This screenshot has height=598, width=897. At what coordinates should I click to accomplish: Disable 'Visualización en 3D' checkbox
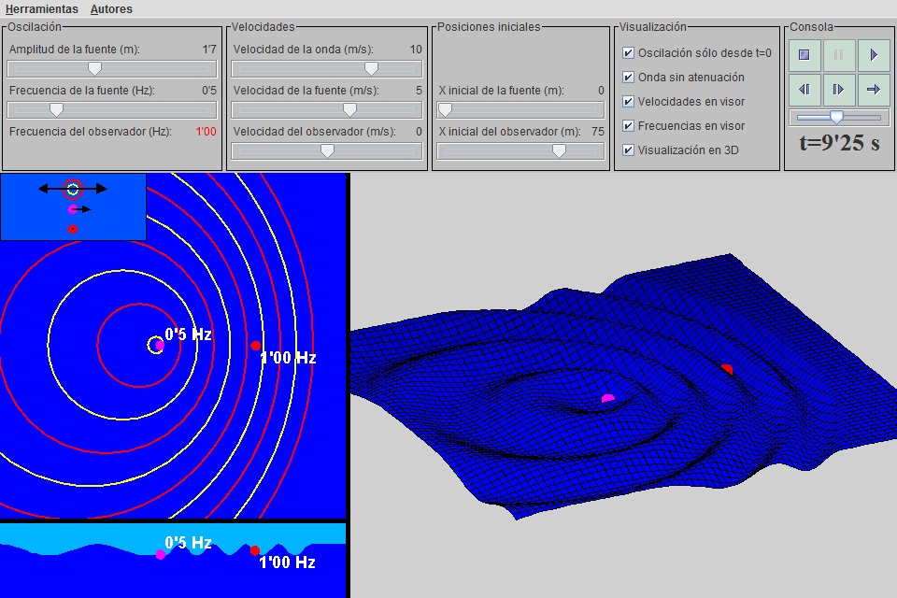pos(629,149)
